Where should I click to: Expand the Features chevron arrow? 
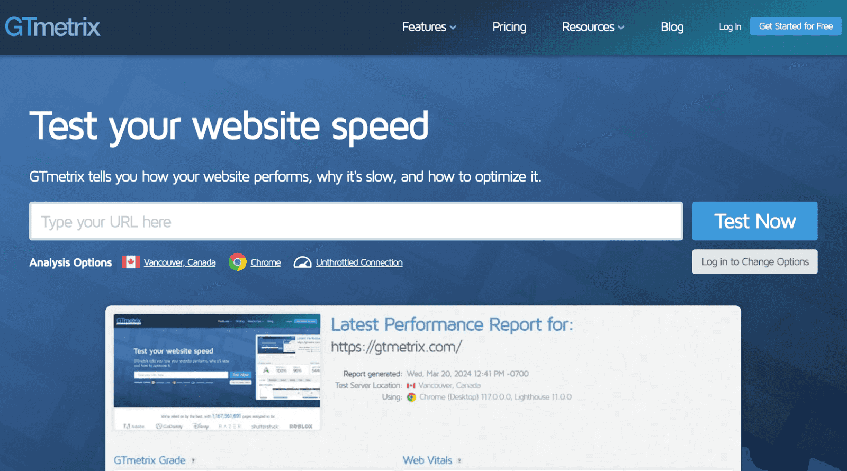coord(453,28)
